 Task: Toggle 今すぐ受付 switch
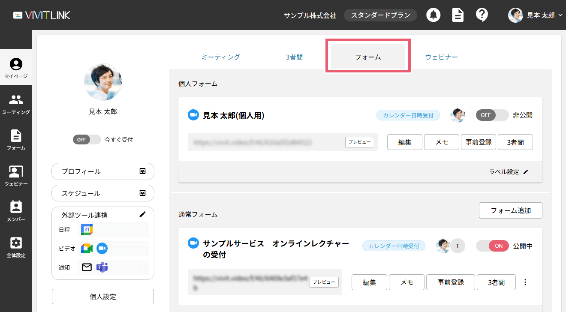click(87, 140)
